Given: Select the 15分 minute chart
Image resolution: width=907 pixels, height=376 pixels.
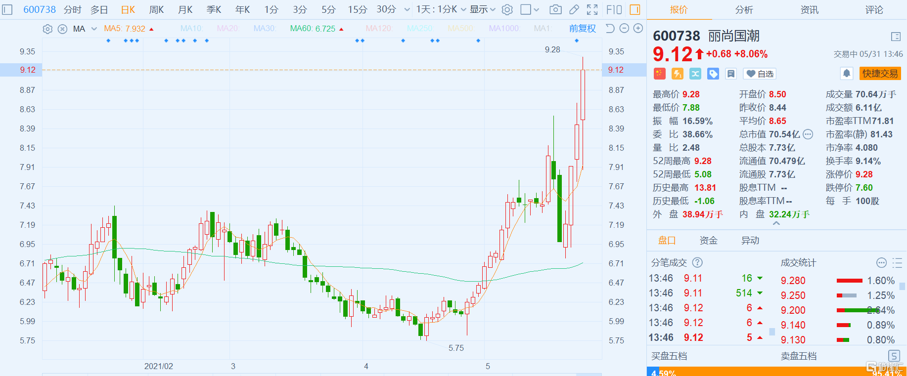Looking at the screenshot, I should [x=357, y=9].
